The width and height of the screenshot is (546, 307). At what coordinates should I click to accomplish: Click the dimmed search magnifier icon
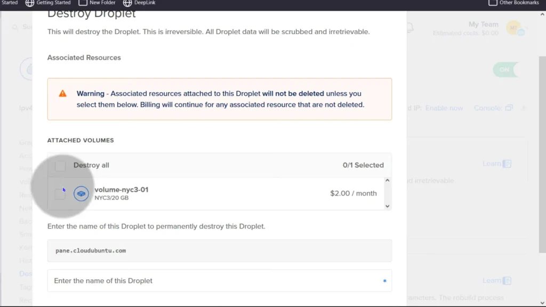click(15, 27)
